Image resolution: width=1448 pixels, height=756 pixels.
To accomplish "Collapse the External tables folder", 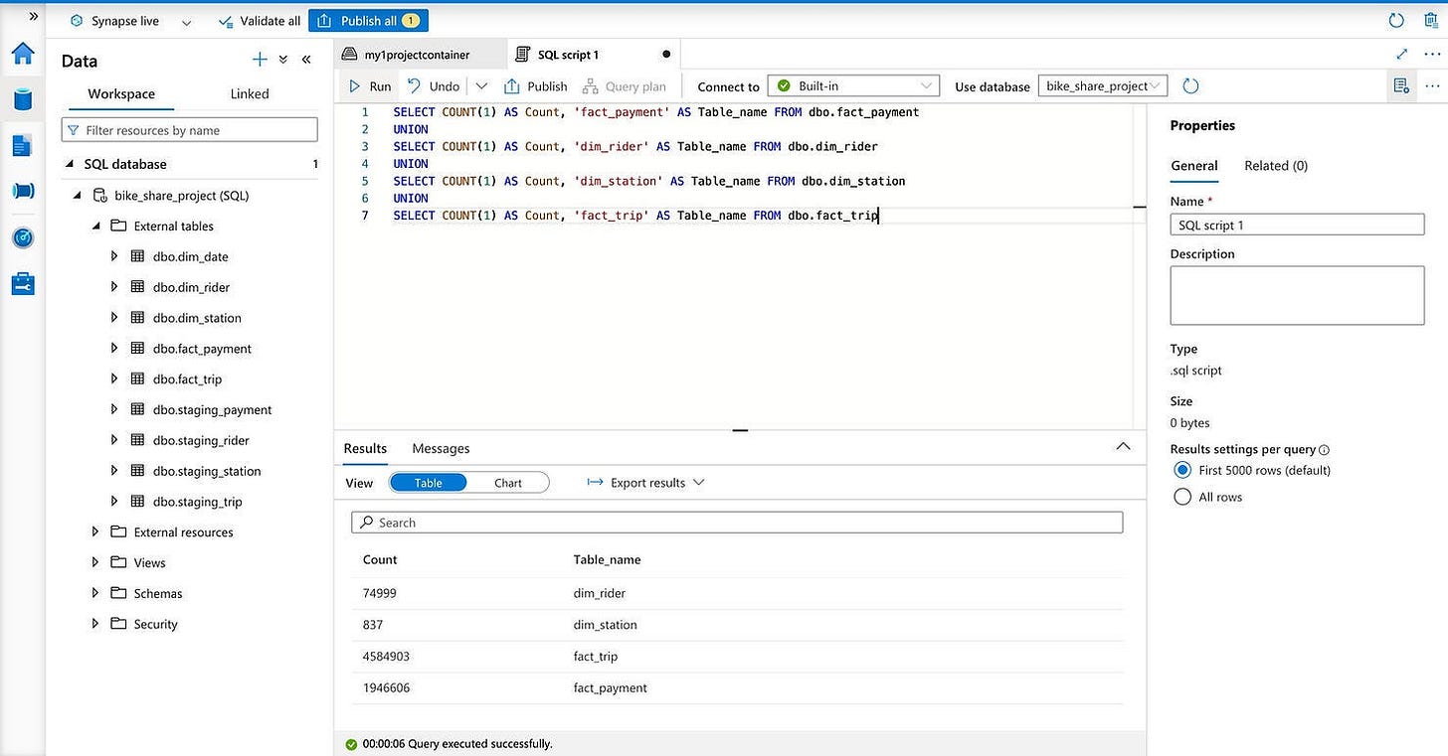I will pyautogui.click(x=96, y=227).
